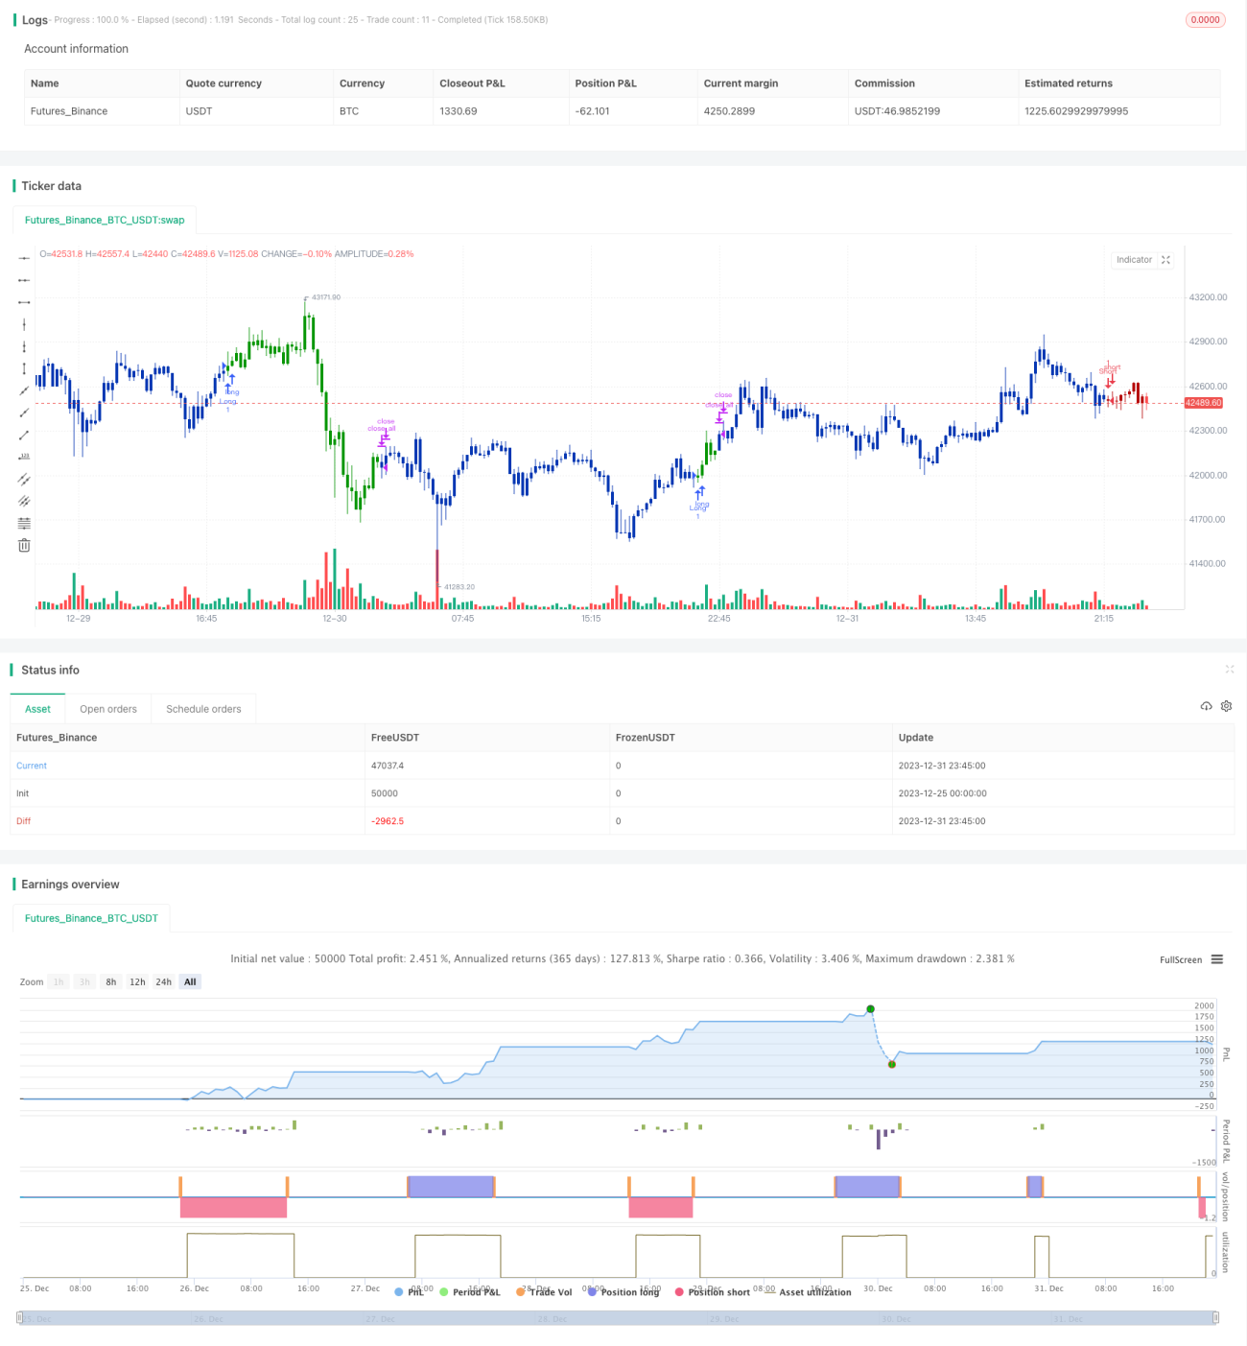Toggle Position long series in legend
1247x1346 pixels.
pos(623,1292)
